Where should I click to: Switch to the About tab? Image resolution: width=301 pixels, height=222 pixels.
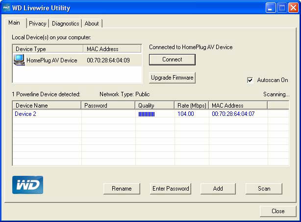(92, 24)
